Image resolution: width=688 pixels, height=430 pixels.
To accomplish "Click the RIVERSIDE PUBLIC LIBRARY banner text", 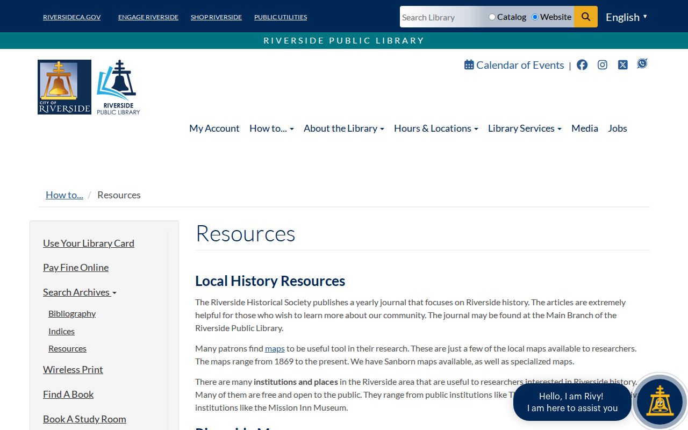I will tap(344, 41).
